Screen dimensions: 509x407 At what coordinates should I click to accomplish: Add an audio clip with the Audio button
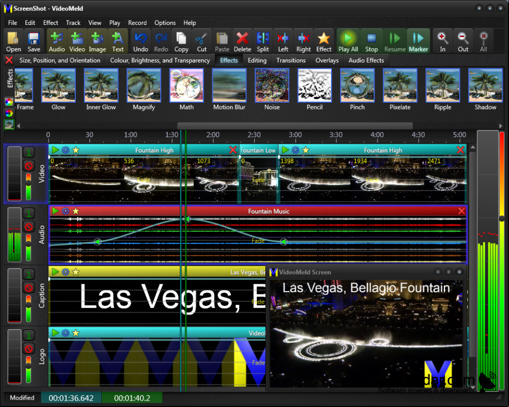pyautogui.click(x=57, y=41)
